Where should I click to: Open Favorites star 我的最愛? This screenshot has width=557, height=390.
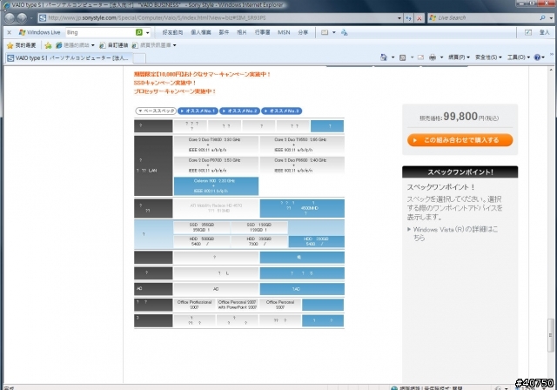tap(21, 45)
